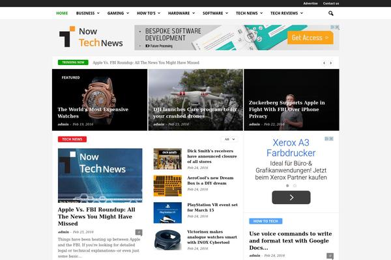Screen dimensions: 391x260
Task: Open AdChoices info on banner ad
Action: pyautogui.click(x=332, y=27)
